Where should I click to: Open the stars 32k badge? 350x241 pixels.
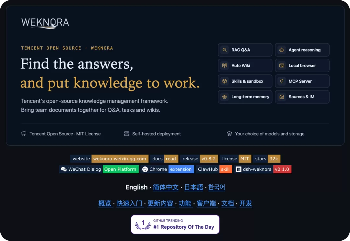pyautogui.click(x=266, y=159)
